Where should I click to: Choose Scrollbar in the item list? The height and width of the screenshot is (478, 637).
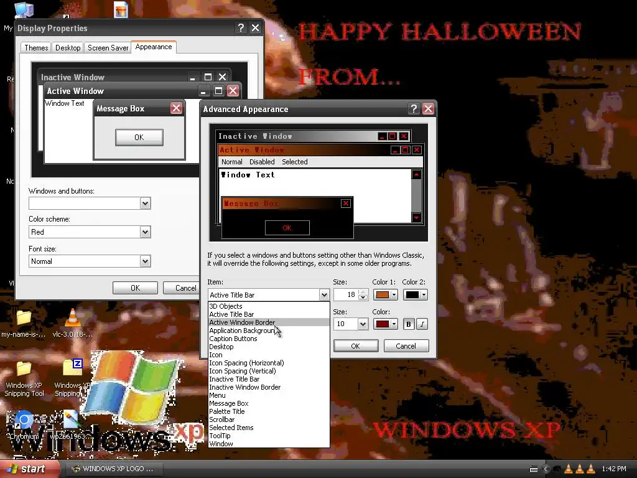[269, 419]
